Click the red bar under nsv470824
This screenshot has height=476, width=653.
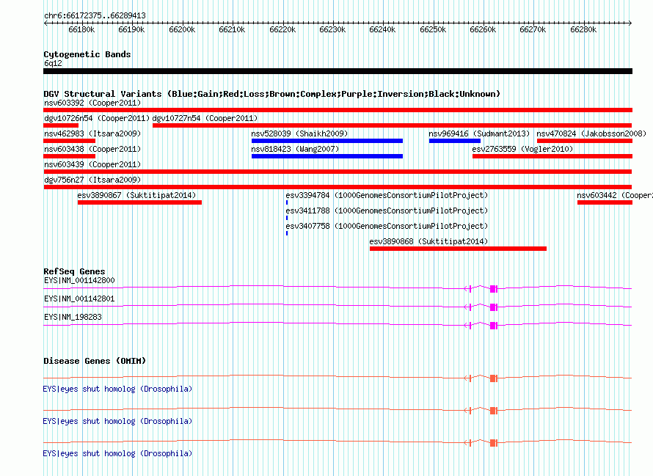[x=585, y=141]
